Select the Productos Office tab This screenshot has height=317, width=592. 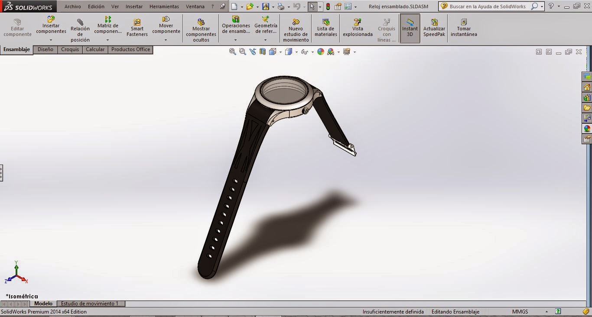click(x=130, y=49)
